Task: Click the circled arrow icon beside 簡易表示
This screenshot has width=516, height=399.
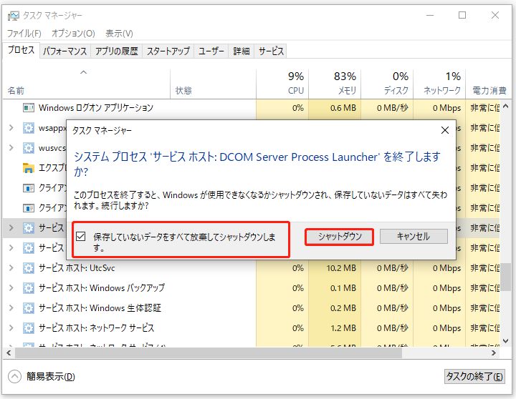Action: 14,377
